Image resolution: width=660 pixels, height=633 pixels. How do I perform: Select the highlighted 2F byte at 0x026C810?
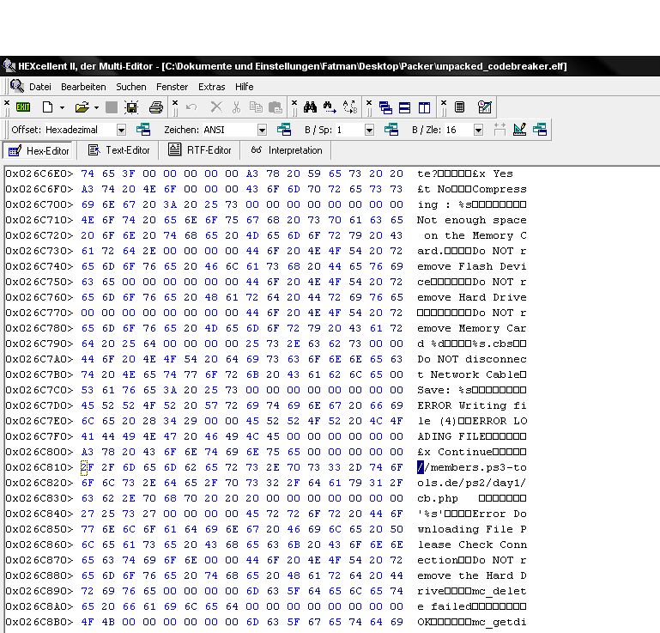[88, 467]
